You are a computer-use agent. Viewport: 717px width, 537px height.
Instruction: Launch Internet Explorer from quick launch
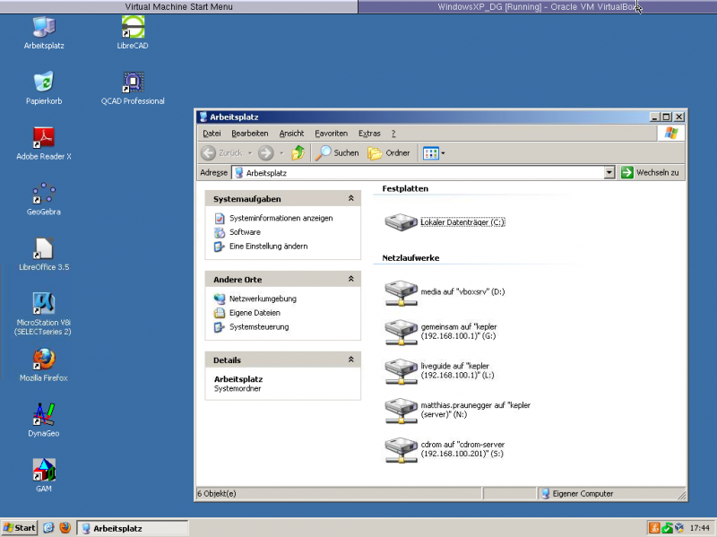[48, 528]
